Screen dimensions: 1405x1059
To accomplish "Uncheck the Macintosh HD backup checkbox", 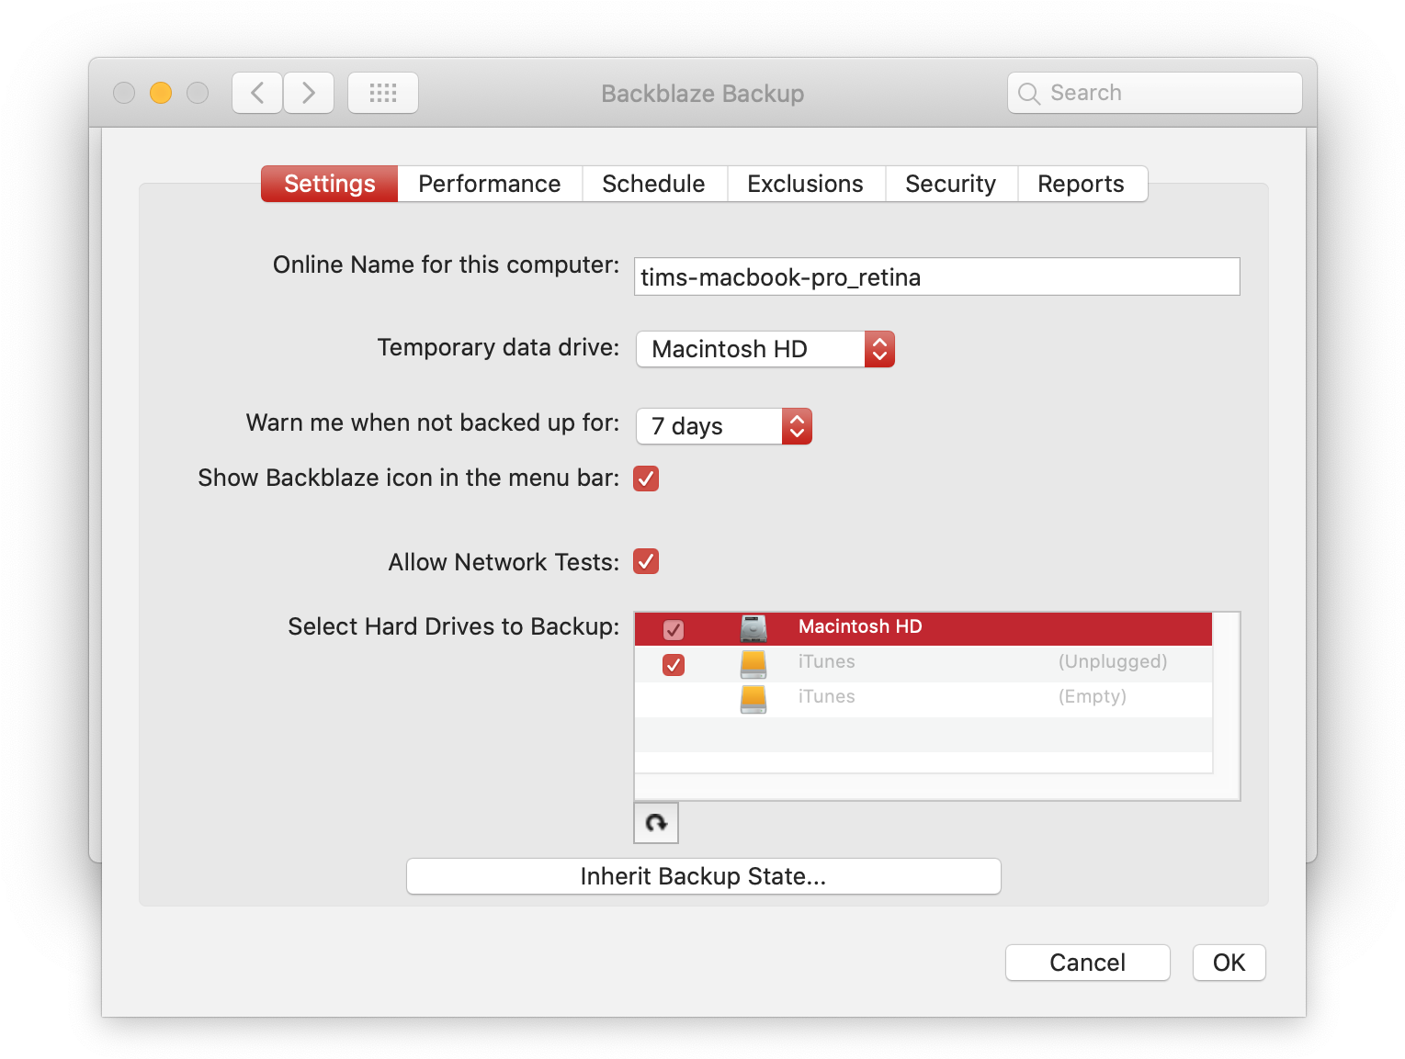I will (674, 629).
